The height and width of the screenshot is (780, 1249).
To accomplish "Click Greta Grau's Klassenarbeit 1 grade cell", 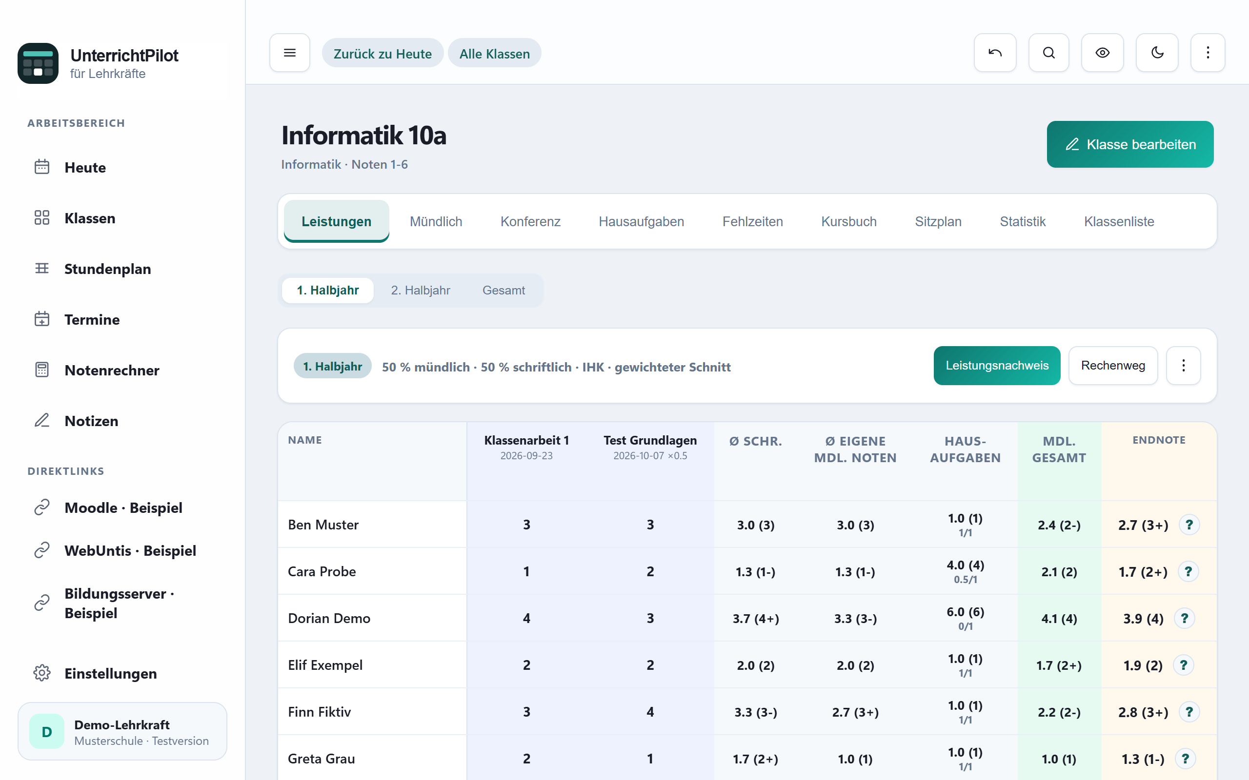I will [x=526, y=759].
